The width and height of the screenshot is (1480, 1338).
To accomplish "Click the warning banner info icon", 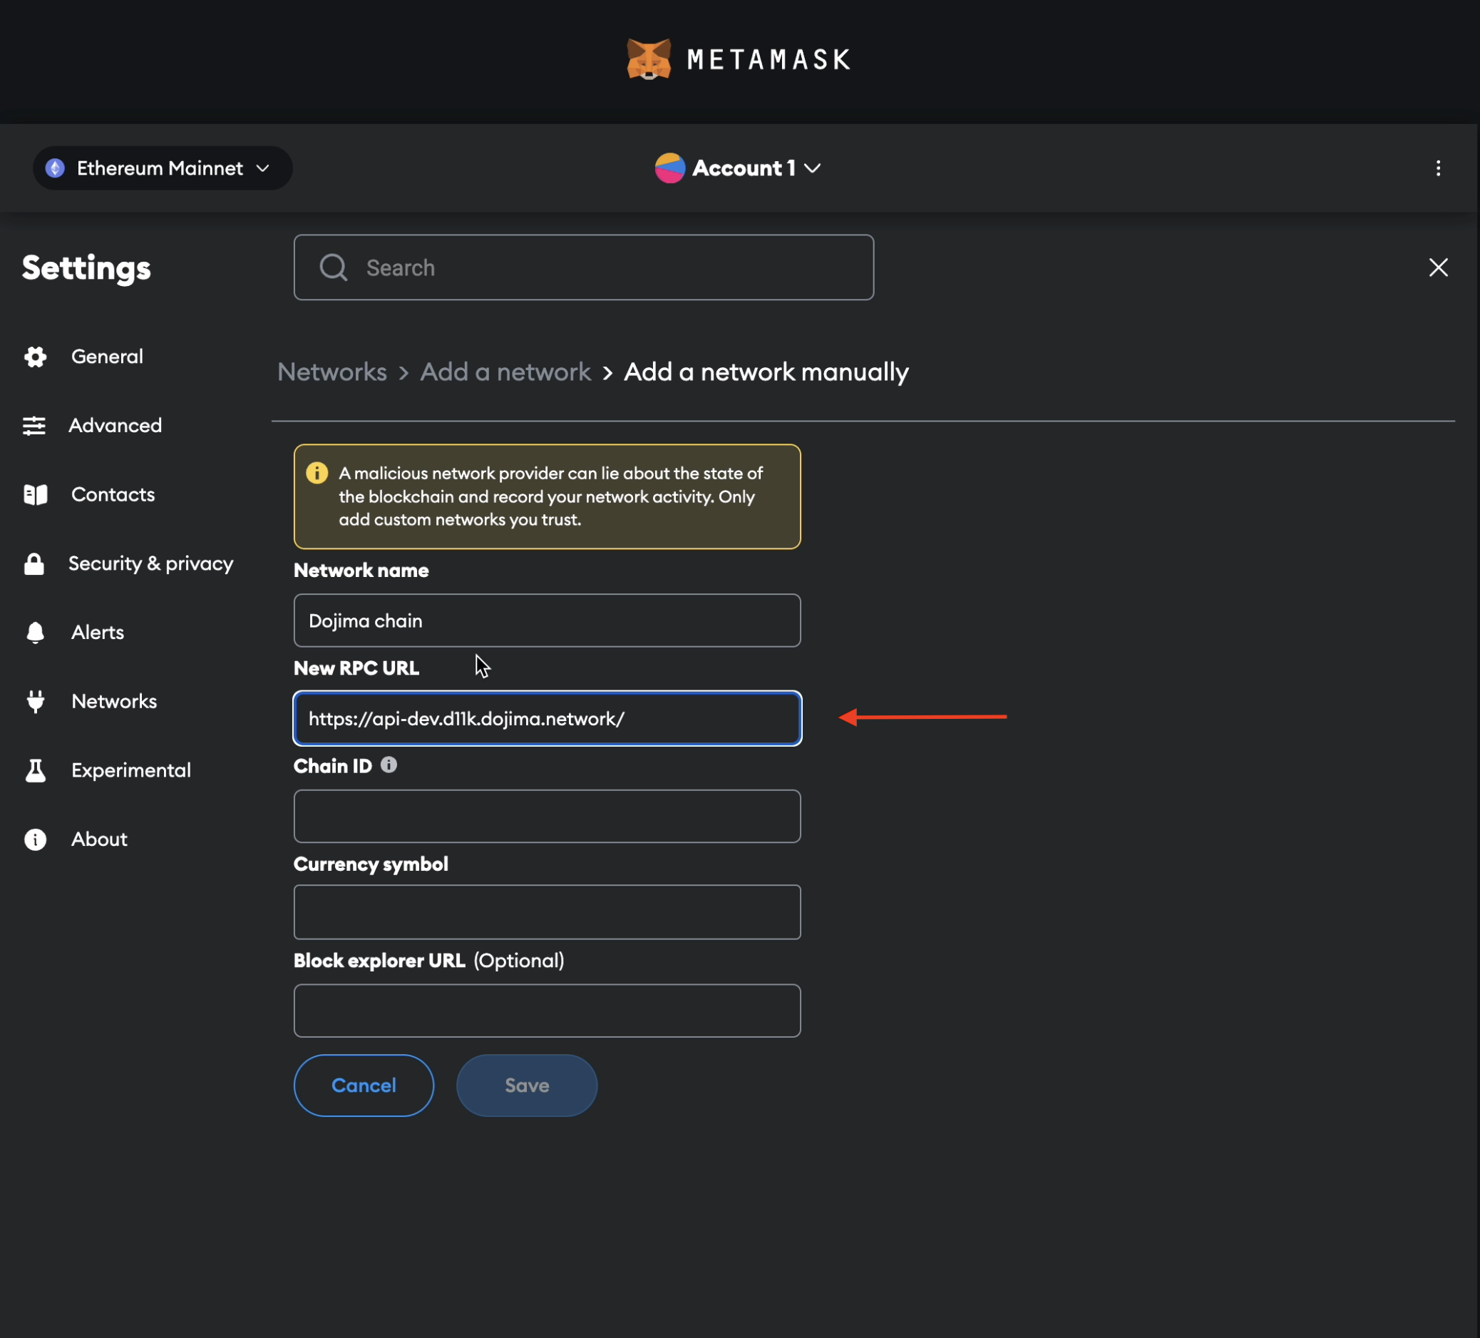I will point(317,473).
